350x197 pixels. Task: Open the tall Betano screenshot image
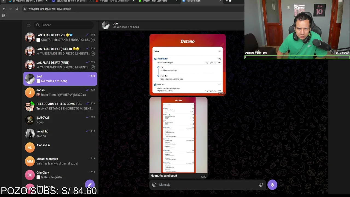pyautogui.click(x=178, y=135)
